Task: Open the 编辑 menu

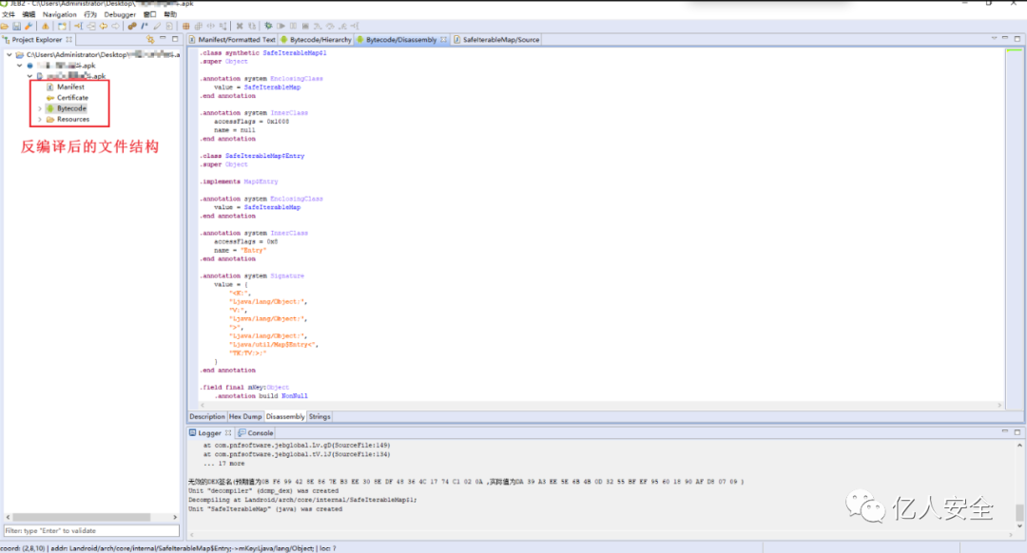Action: click(29, 13)
